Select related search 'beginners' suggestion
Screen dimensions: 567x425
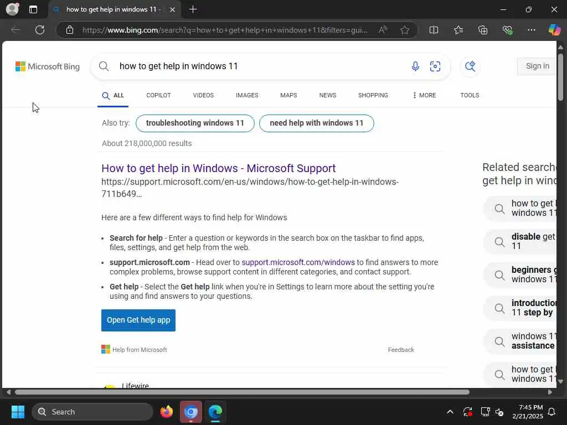pyautogui.click(x=520, y=274)
